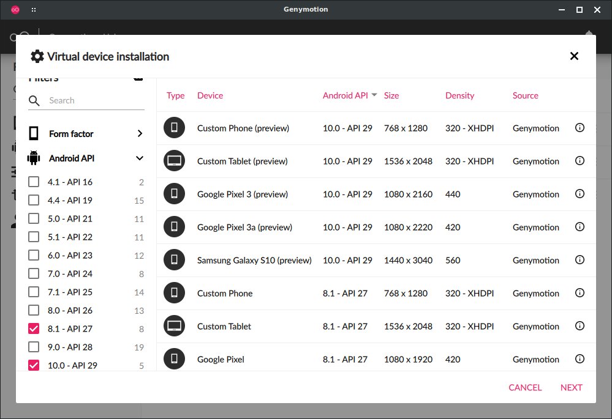The image size is (612, 419).
Task: Click the Android robot icon
Action: [x=34, y=158]
